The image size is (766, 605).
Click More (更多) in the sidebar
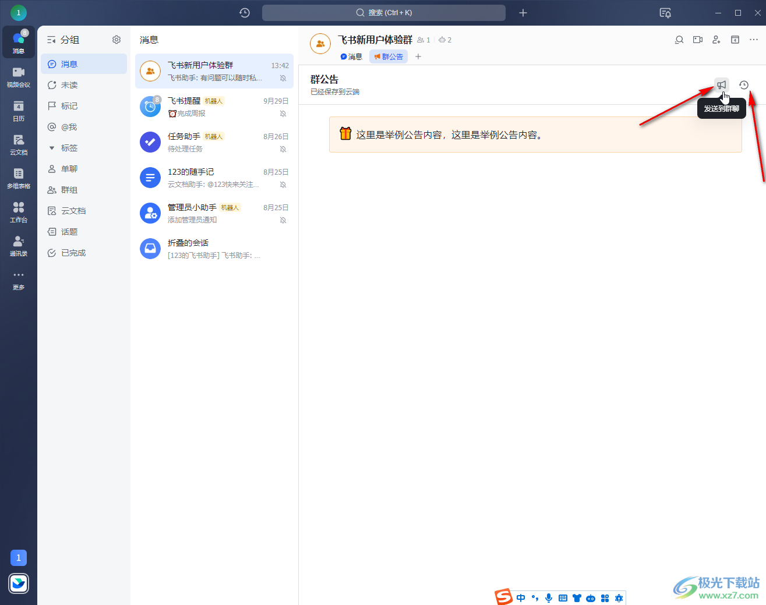[19, 279]
